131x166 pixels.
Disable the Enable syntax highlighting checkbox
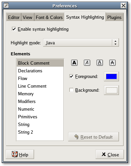coord(14,29)
